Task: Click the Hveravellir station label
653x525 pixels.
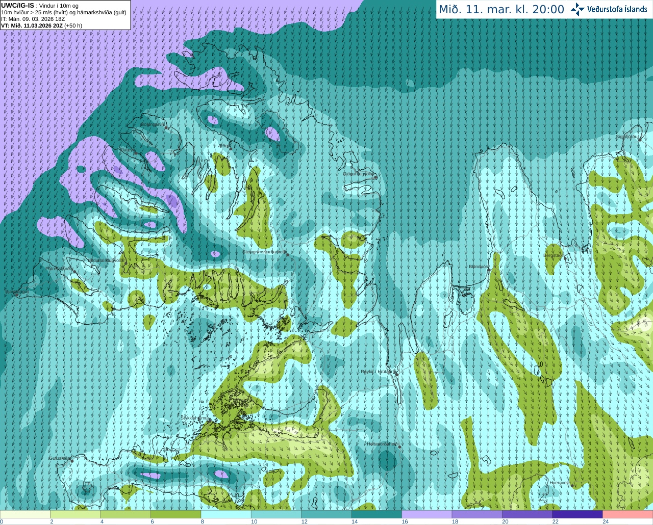Action: (560, 482)
